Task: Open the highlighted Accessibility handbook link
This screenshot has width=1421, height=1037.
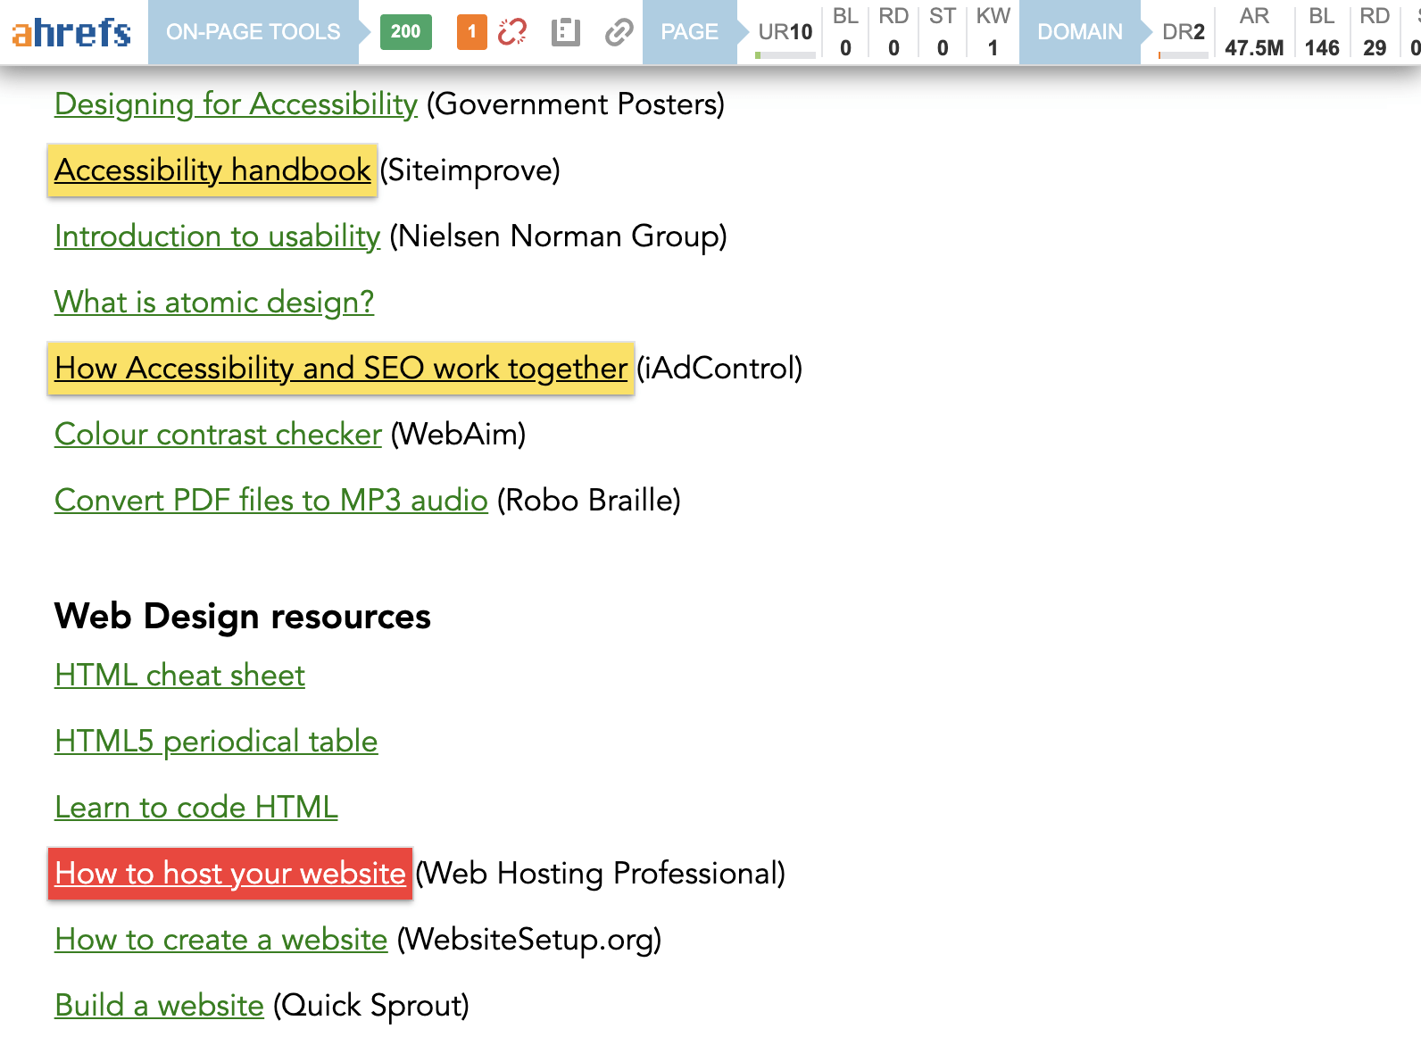Action: click(212, 170)
